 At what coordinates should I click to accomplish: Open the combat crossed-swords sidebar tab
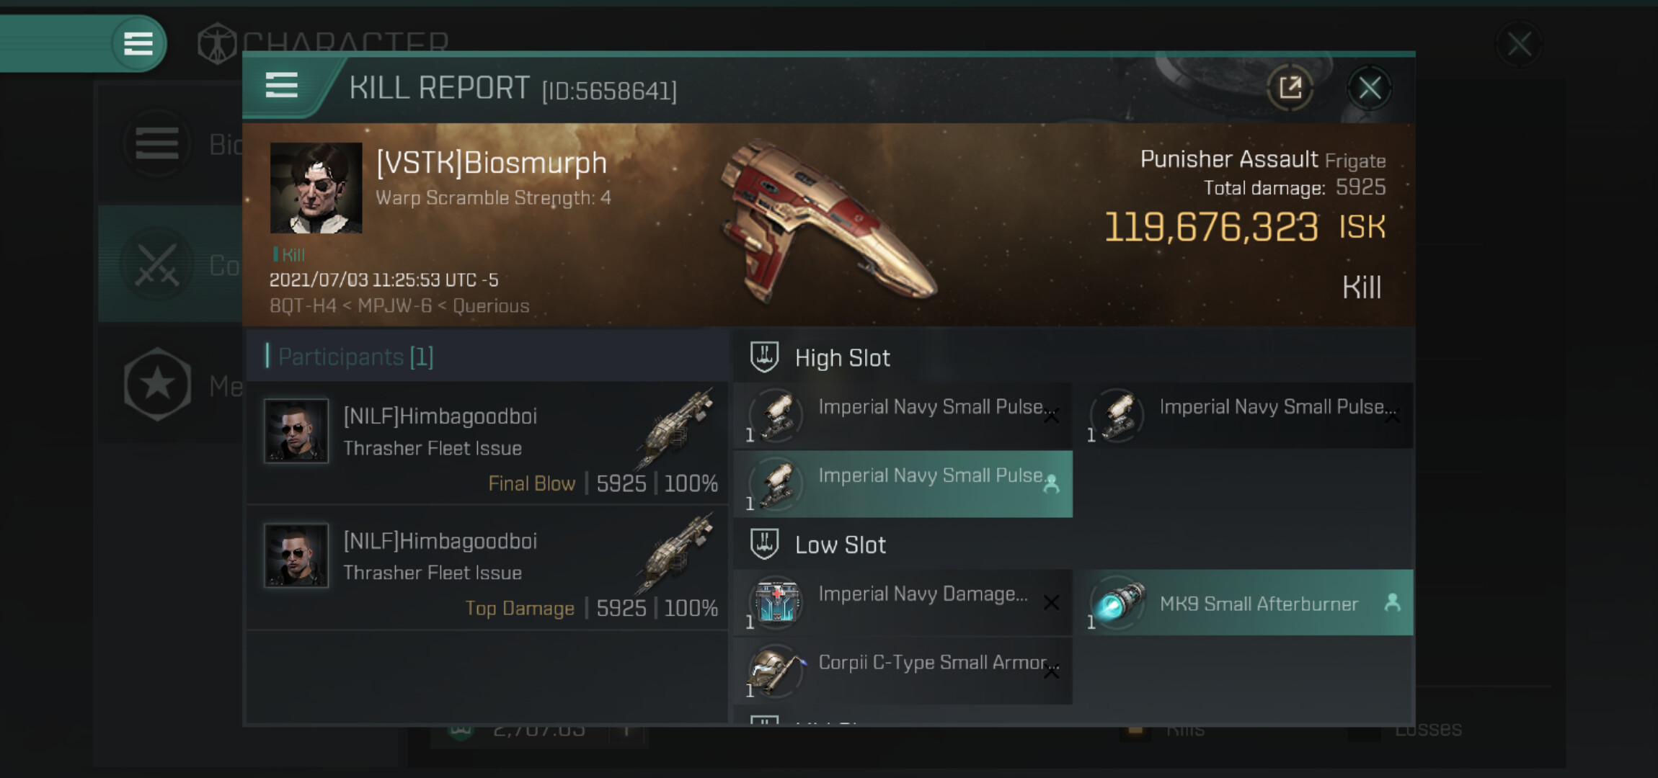[157, 264]
